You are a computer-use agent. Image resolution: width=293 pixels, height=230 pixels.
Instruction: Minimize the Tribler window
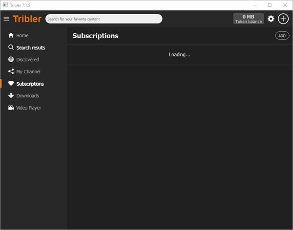coord(254,5)
